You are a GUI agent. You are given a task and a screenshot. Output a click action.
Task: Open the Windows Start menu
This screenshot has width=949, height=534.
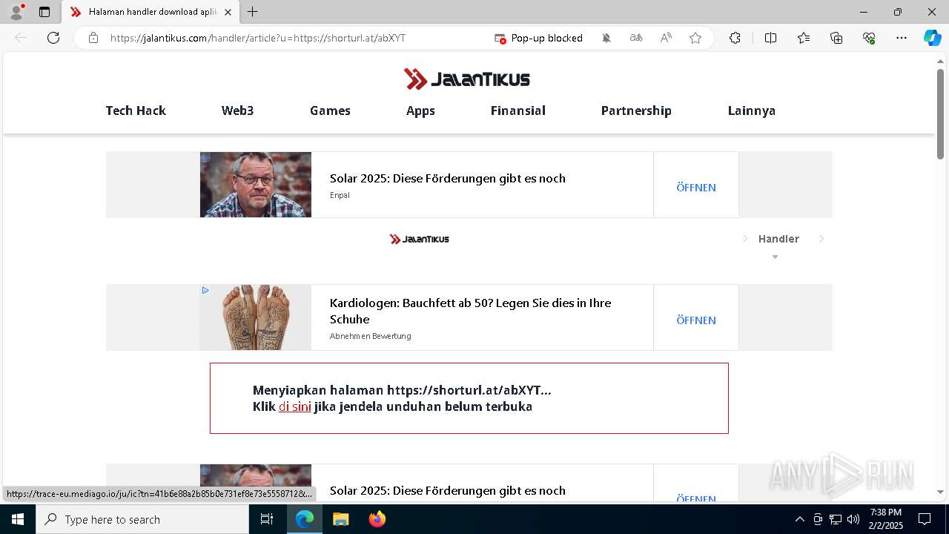[18, 519]
